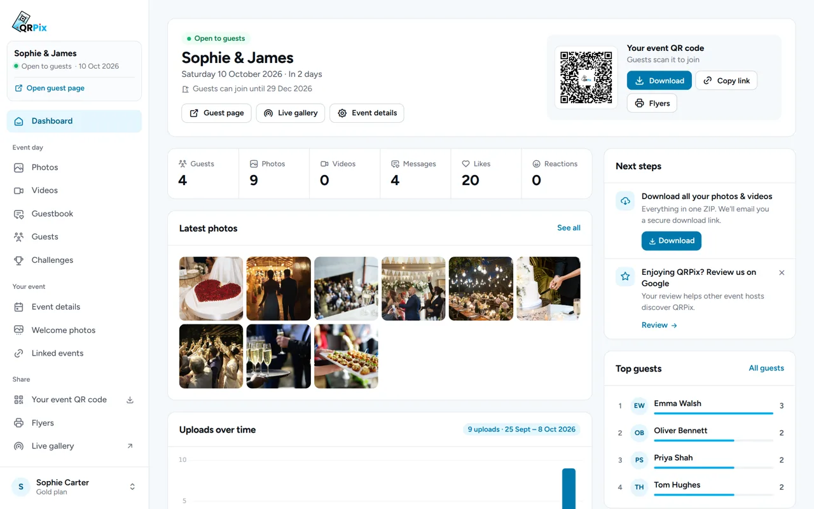Viewport: 814px width, 509px height.
Task: Click the Guests stat card
Action: click(203, 174)
